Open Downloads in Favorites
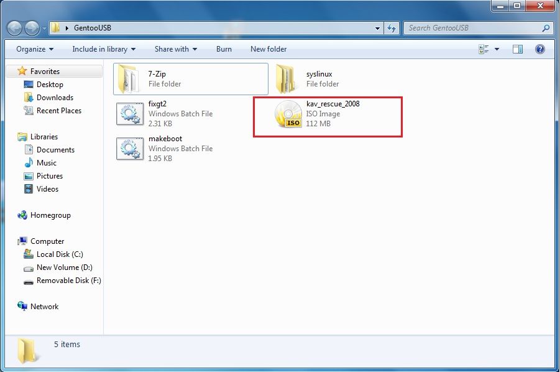 coord(55,98)
